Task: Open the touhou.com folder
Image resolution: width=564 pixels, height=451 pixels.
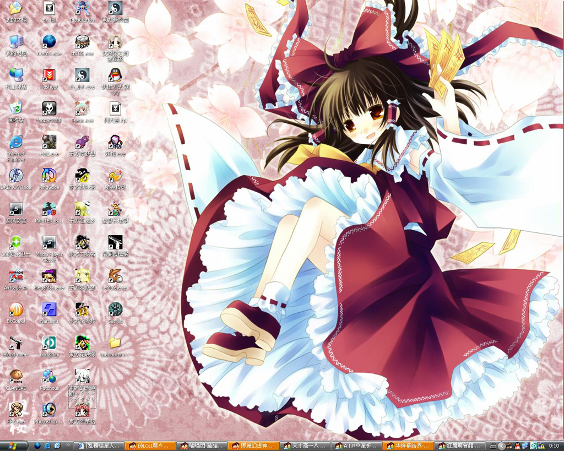Action: pos(116,346)
